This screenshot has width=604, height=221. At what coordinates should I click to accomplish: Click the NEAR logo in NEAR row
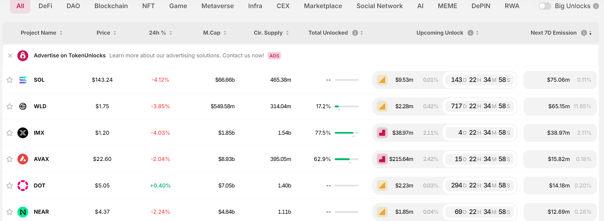[23, 212]
